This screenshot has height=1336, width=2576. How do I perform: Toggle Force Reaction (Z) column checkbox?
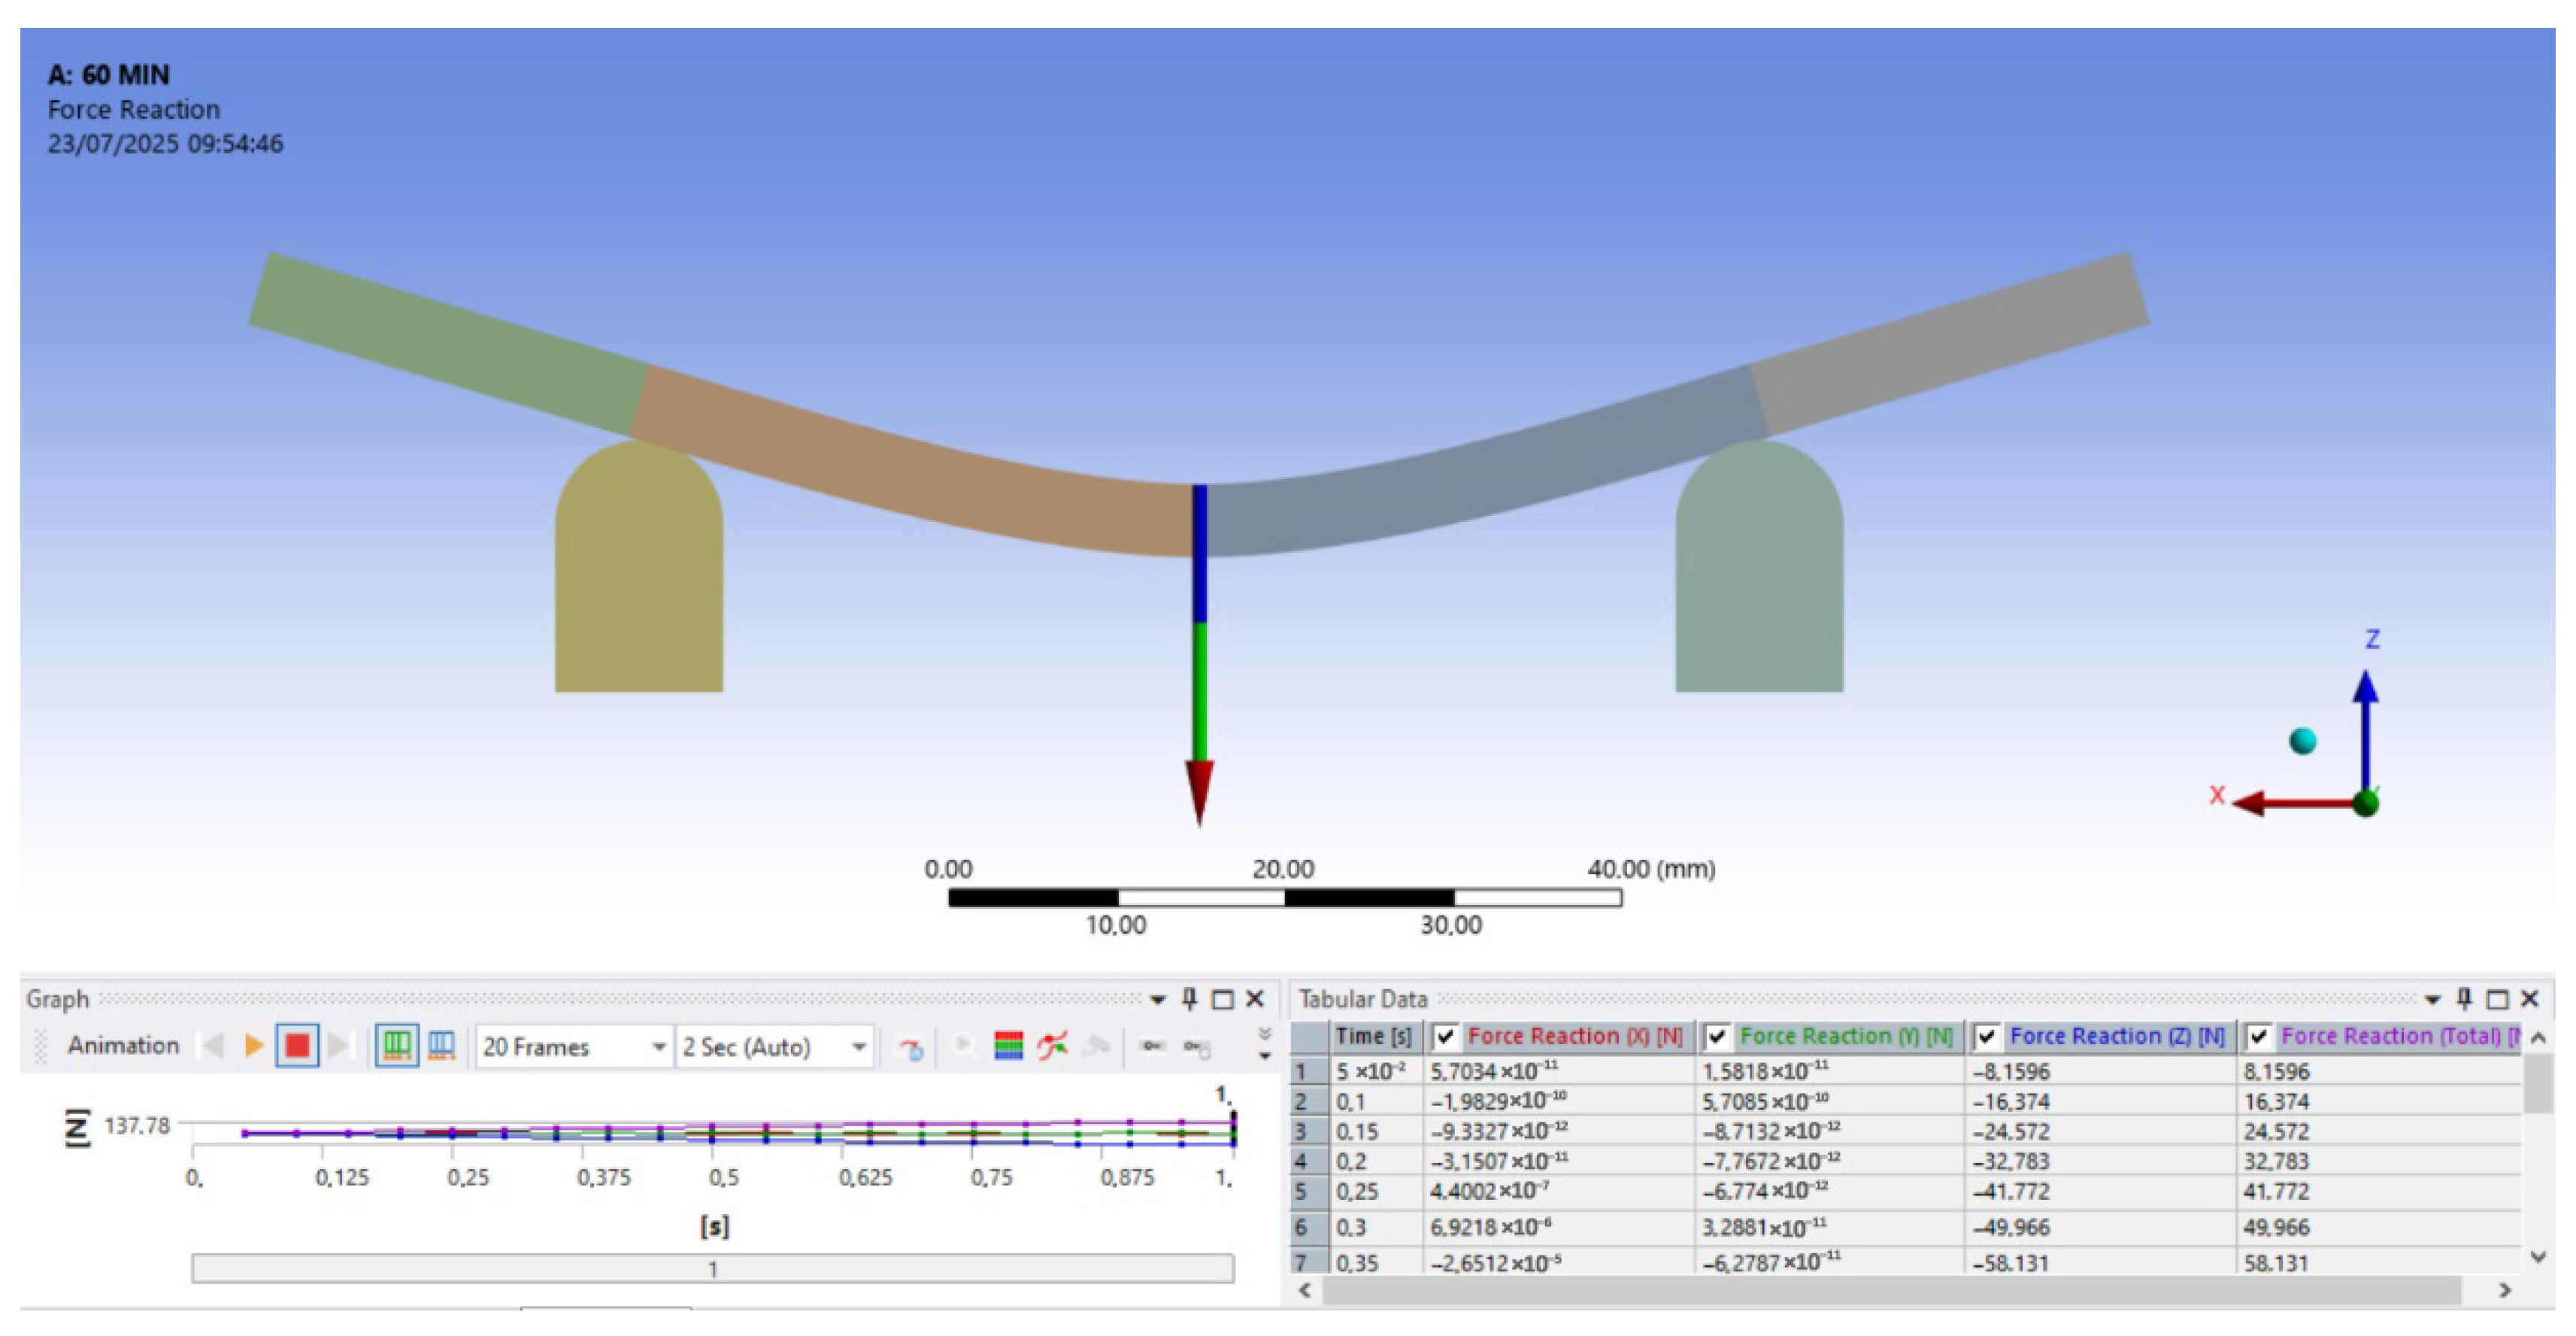[1987, 1037]
